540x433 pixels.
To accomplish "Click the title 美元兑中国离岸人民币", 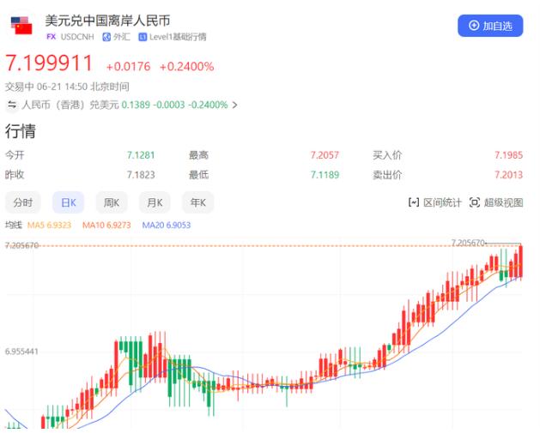I will coord(107,21).
